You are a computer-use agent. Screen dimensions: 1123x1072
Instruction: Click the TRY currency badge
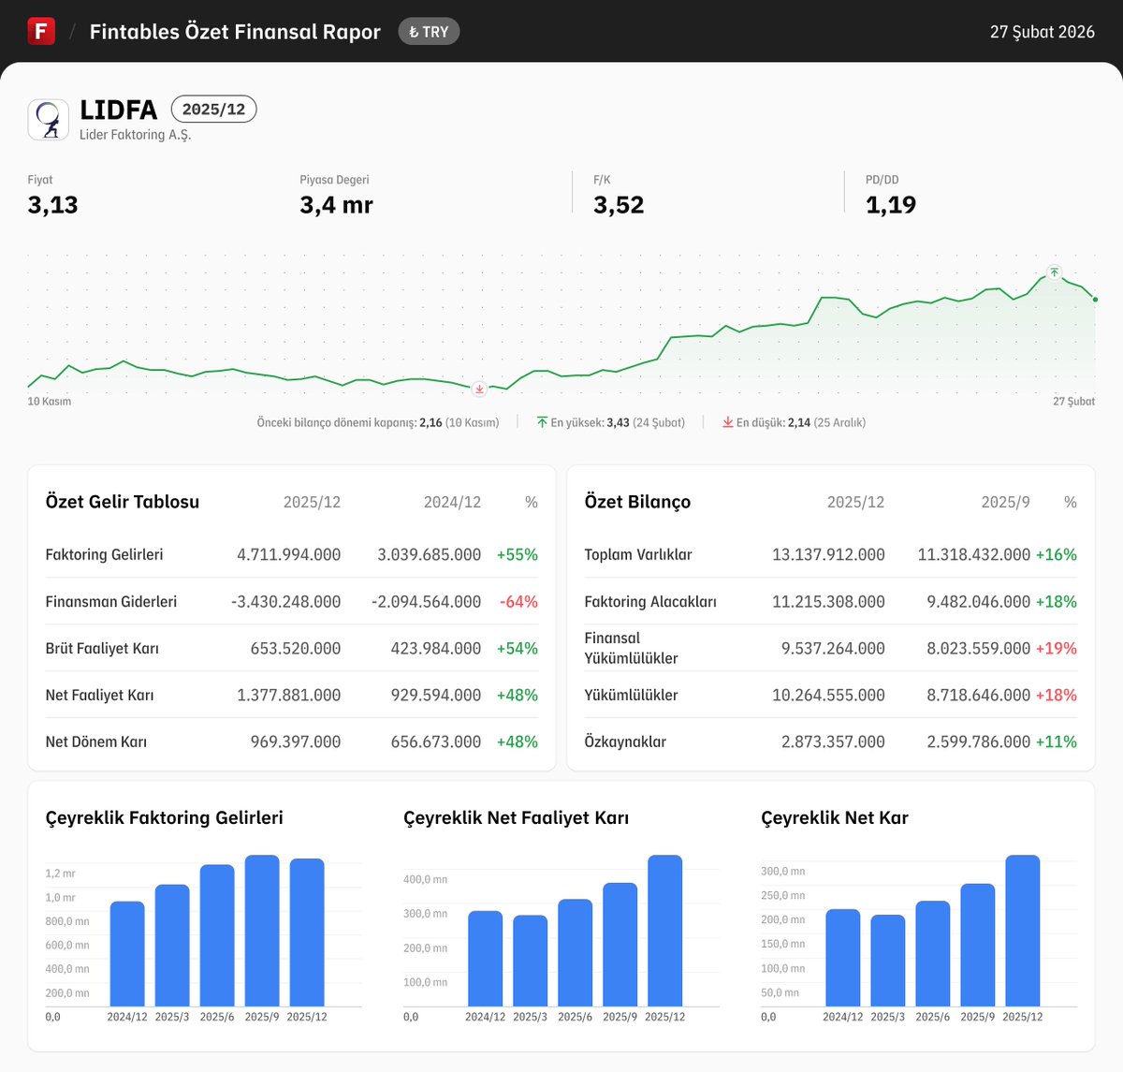point(429,32)
